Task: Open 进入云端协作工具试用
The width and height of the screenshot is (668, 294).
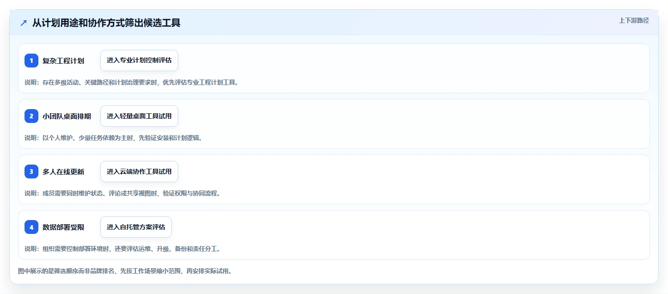Action: click(x=139, y=171)
